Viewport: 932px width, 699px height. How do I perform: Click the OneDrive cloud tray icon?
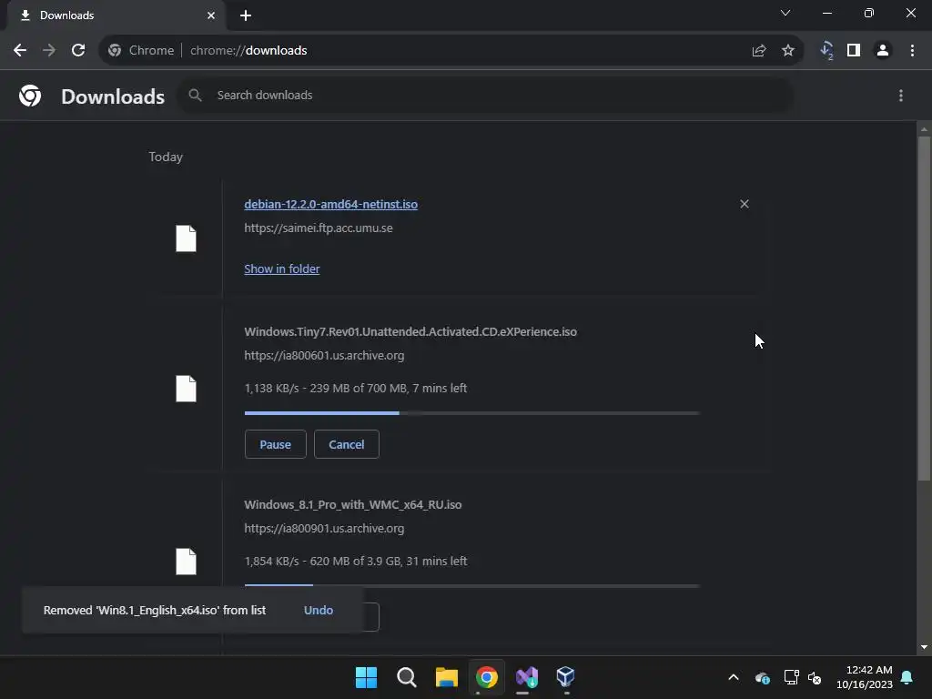[x=763, y=677]
